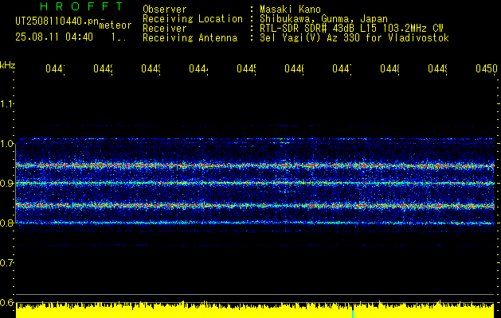Click the kHz axis unit label
The width and height of the screenshot is (501, 318).
8,65
